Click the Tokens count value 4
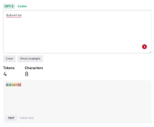Image resolution: width=154 pixels, height=127 pixels. pos(5,74)
